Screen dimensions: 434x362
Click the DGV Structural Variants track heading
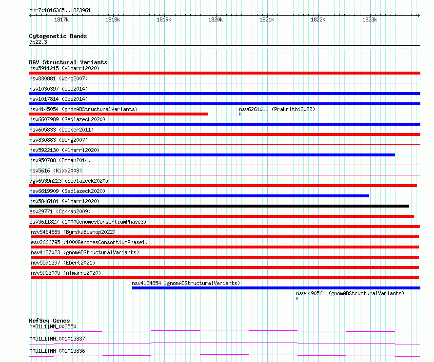(x=68, y=62)
